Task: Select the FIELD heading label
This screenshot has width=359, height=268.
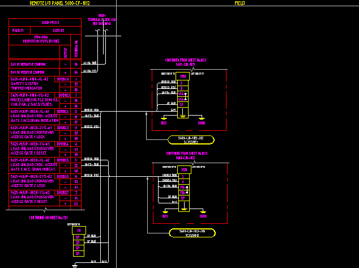Action: [240, 3]
